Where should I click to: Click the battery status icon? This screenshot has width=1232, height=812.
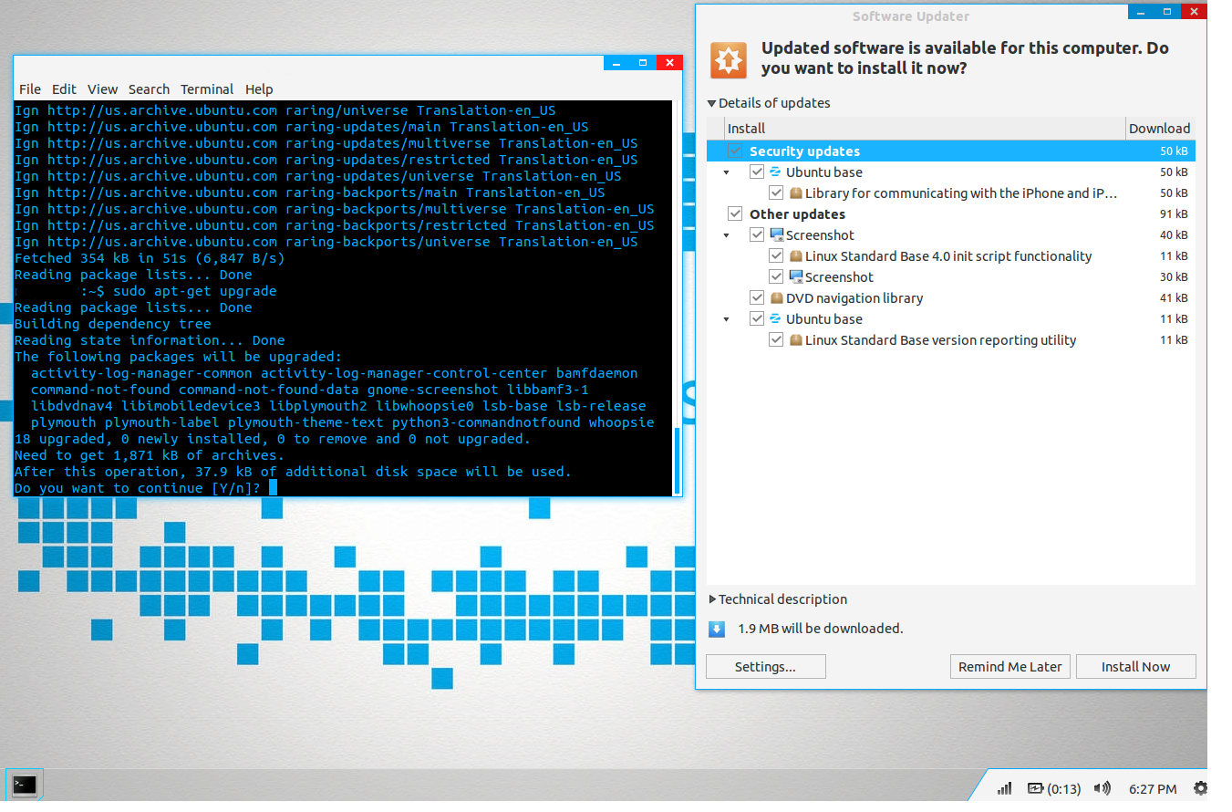[x=1036, y=788]
